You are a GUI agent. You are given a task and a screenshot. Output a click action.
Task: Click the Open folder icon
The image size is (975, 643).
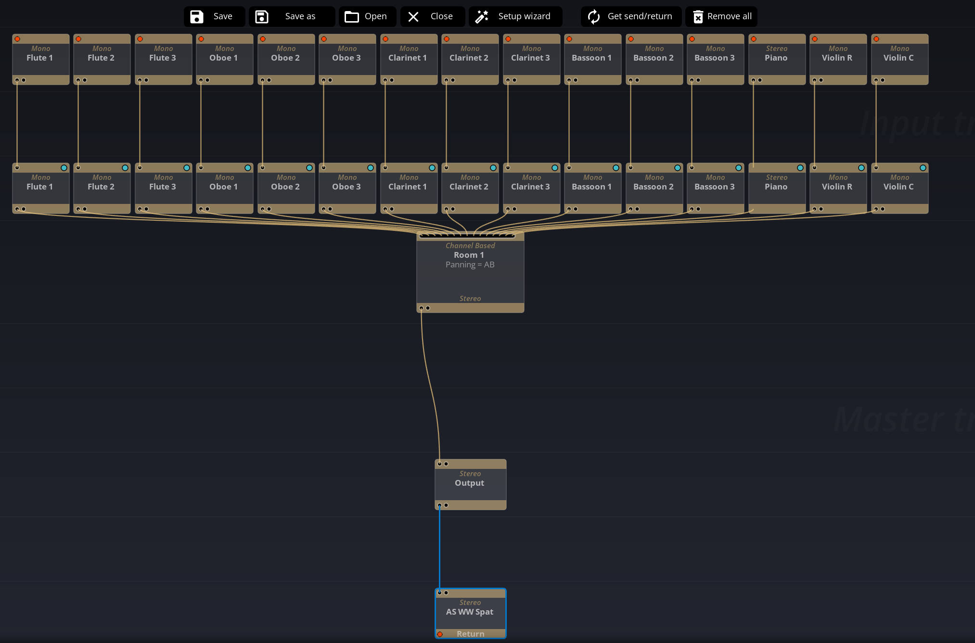click(x=352, y=17)
